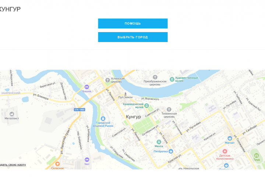Select the Преображенская церковь cross icon
265x177 pixels.
(x=155, y=77)
